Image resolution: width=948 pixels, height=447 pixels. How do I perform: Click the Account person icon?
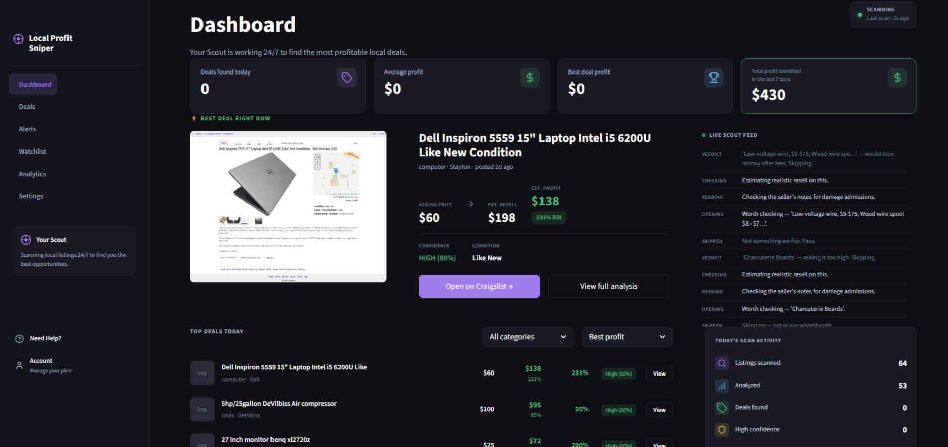coord(19,365)
